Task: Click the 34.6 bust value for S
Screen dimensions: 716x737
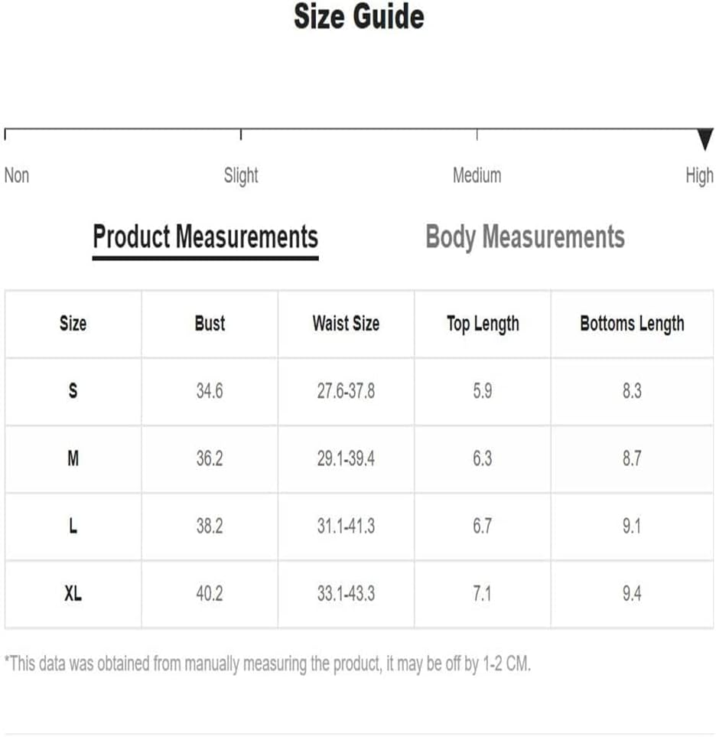Action: pyautogui.click(x=210, y=390)
